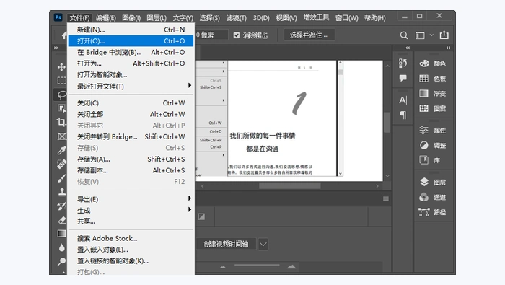Viewport: 505px width, 285px height.
Task: Expand the toolbar double-arrow toggle
Action: tap(56, 48)
